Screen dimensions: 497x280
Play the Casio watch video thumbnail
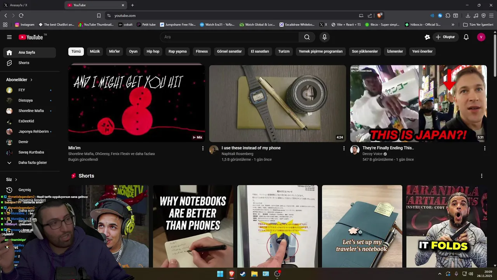click(x=278, y=103)
